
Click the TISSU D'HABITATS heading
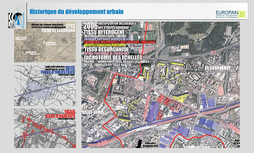(60, 116)
